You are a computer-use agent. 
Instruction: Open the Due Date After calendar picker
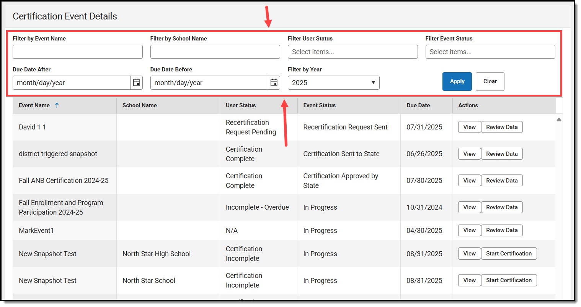point(136,82)
